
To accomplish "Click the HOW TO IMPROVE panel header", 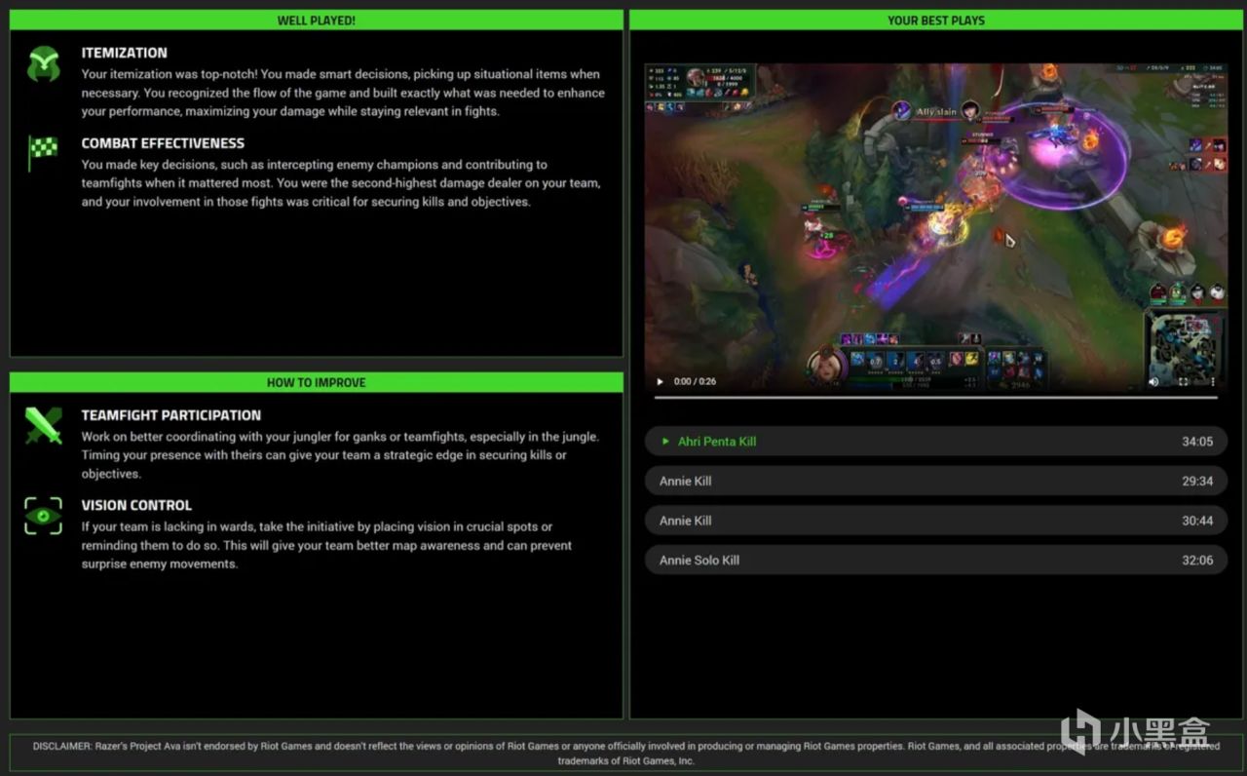I will pos(317,382).
